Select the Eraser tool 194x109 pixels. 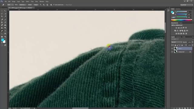(x=2, y=25)
